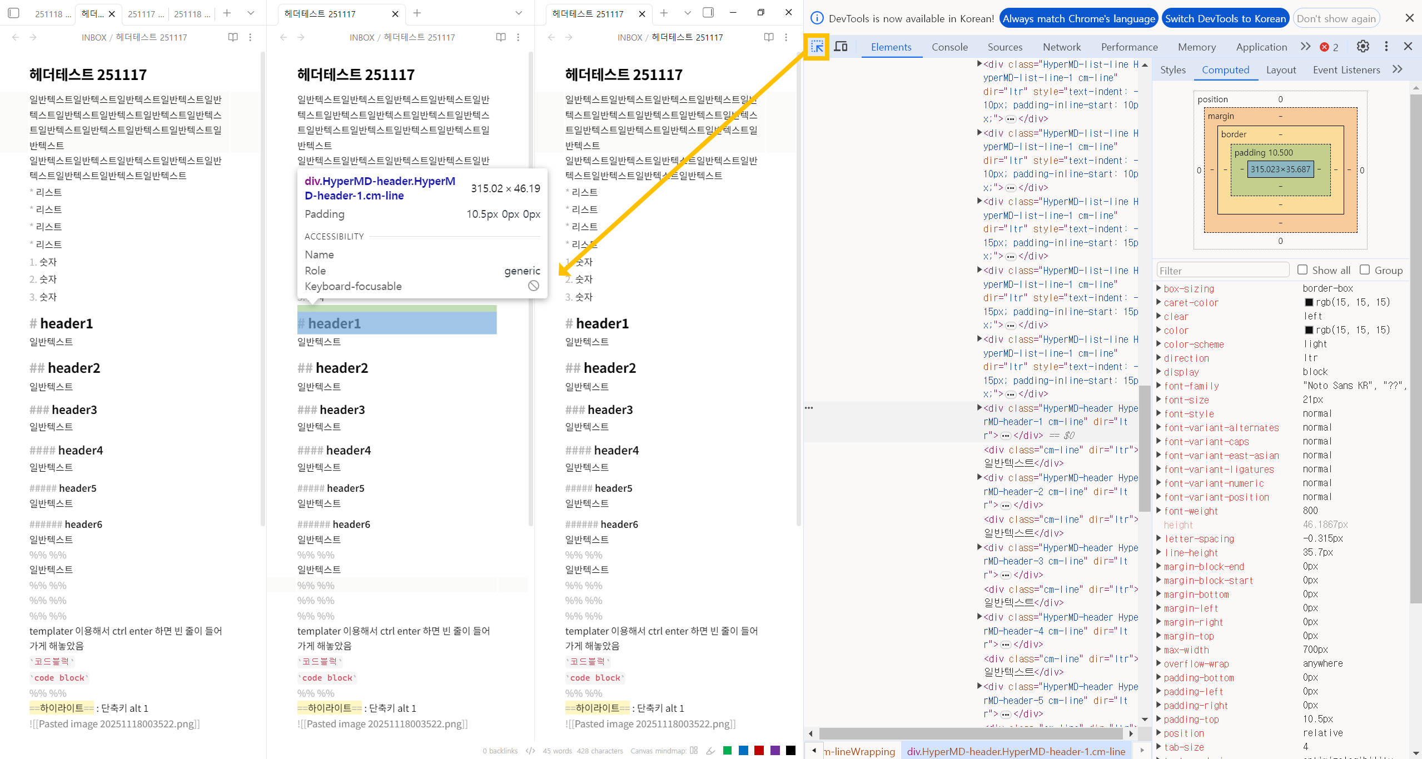Pick the green color swatch in status bar
Viewport: 1422px width, 759px height.
[727, 751]
